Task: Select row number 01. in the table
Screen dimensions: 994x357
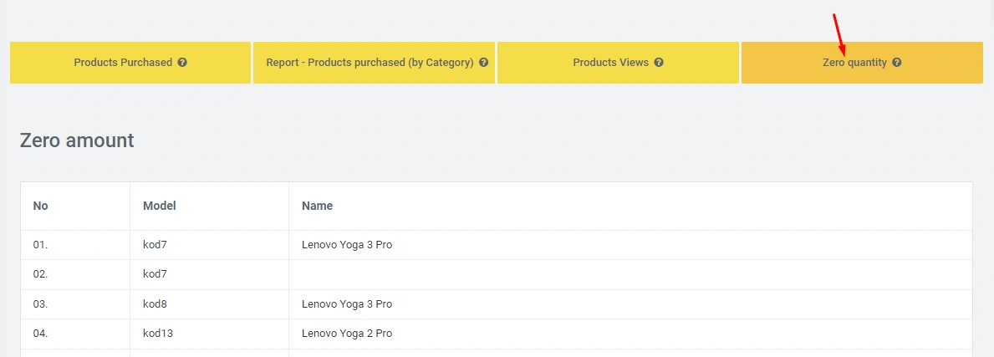Action: click(41, 245)
